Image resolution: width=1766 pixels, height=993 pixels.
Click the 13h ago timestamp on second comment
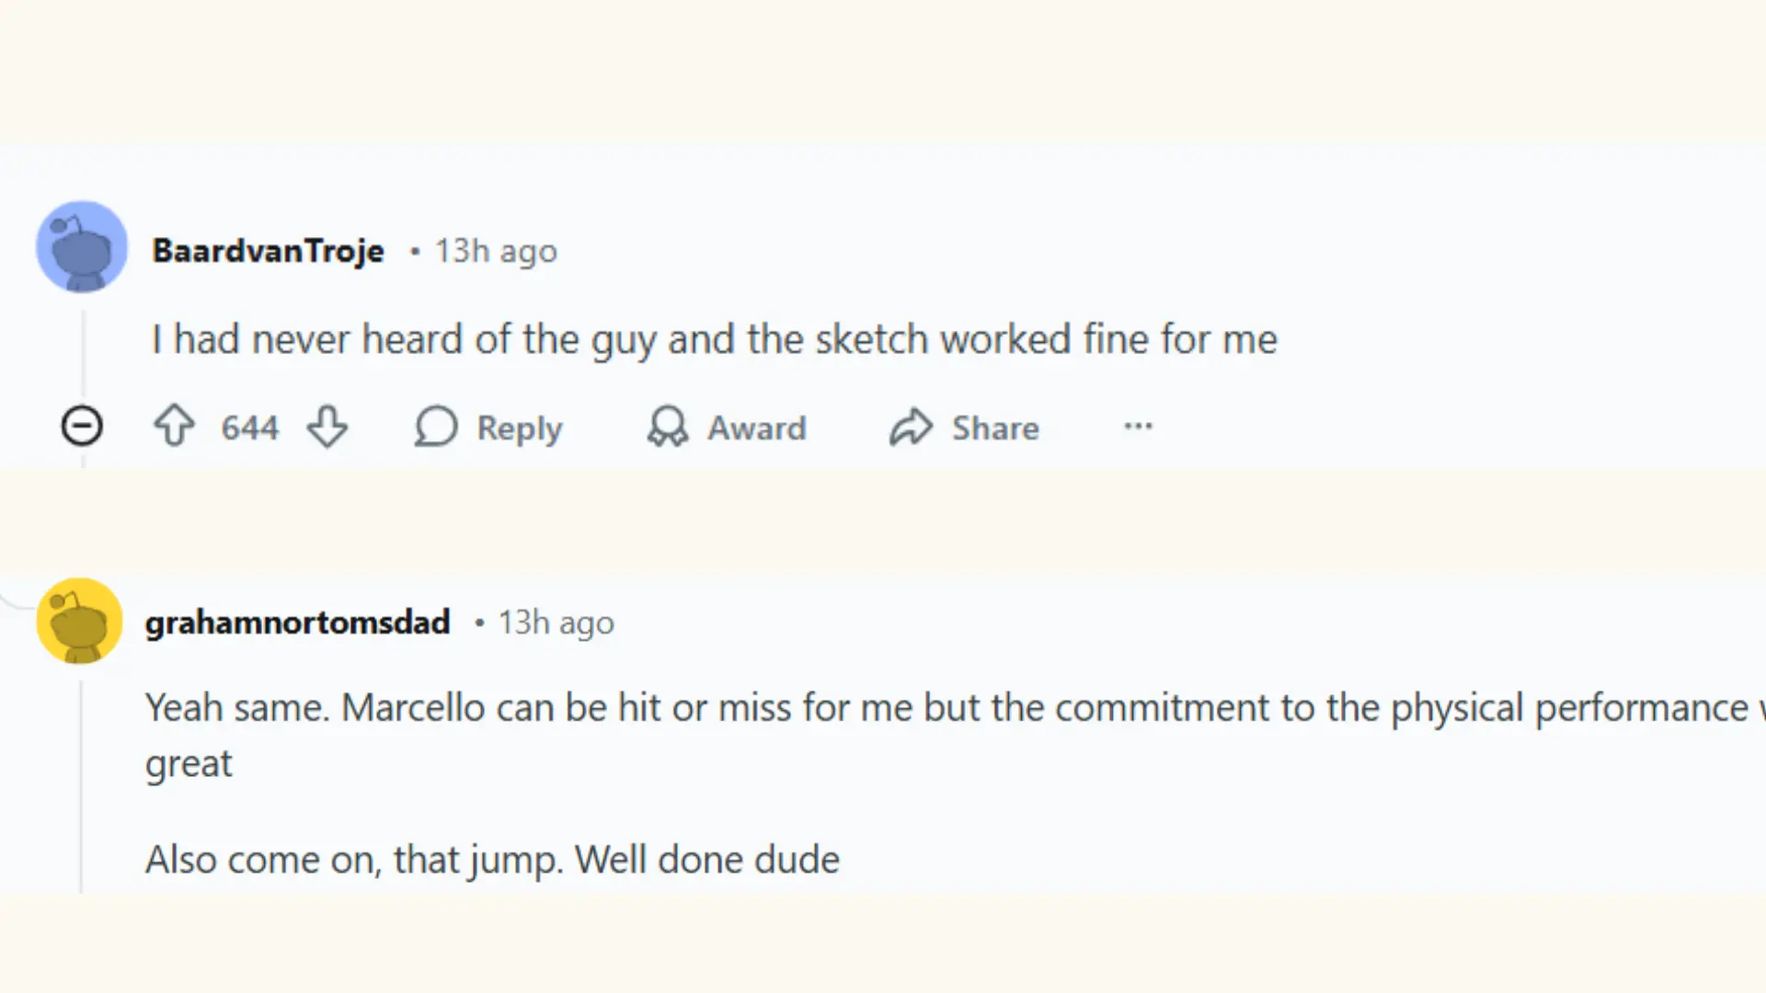(556, 622)
